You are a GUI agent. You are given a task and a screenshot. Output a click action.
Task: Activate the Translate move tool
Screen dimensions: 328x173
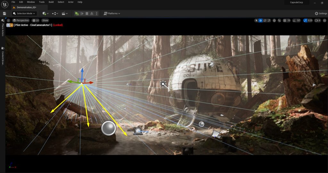(260, 21)
